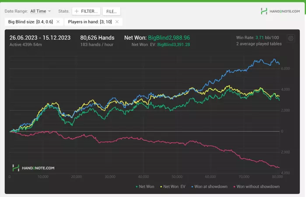
Task: Click the date range 26.06.2023 - 15.12.2023
Action: 40,38
